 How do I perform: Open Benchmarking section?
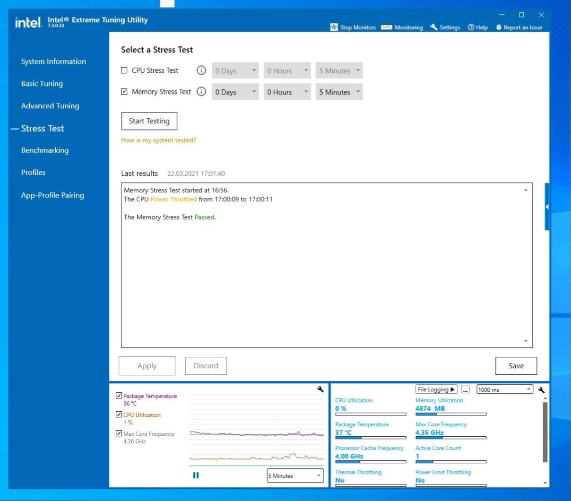pyautogui.click(x=45, y=150)
